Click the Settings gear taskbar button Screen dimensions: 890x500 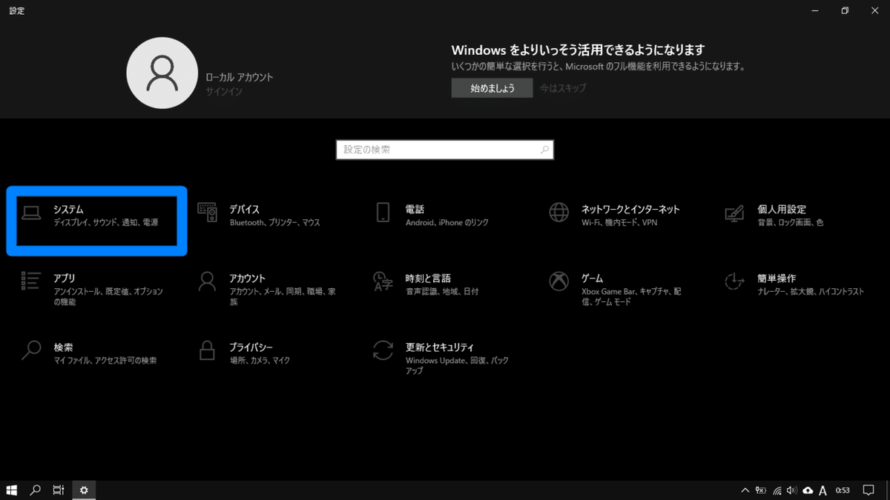[84, 490]
